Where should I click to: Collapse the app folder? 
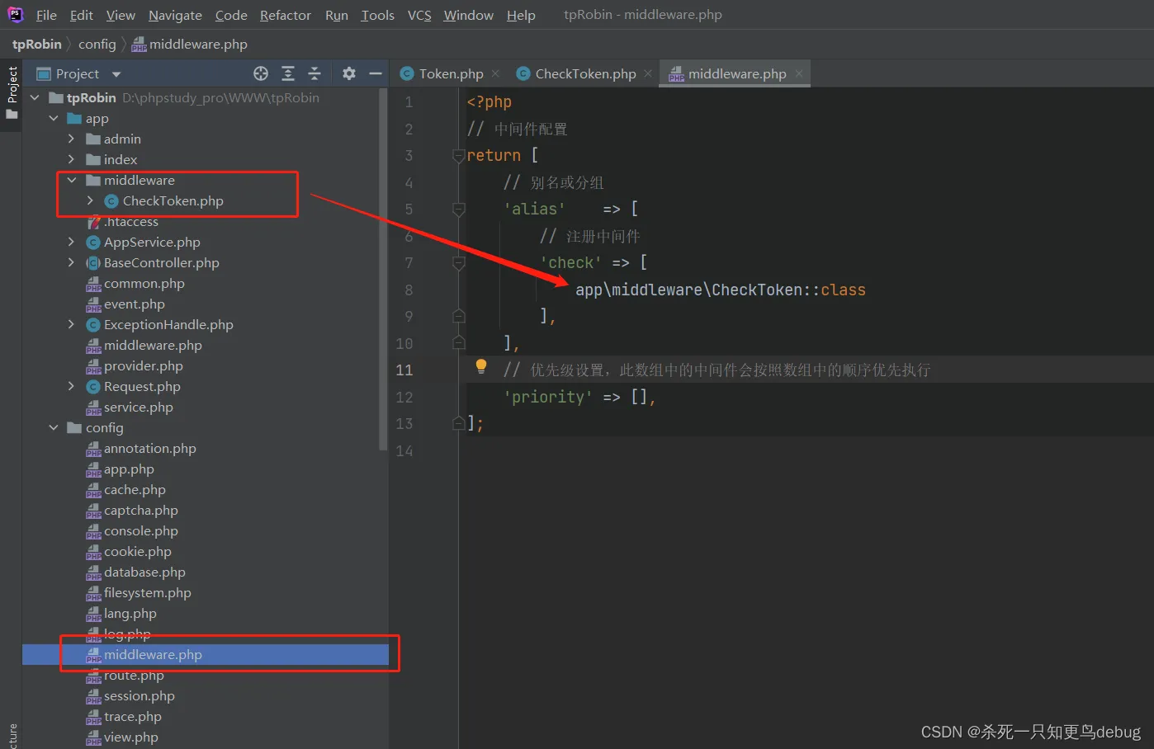54,118
